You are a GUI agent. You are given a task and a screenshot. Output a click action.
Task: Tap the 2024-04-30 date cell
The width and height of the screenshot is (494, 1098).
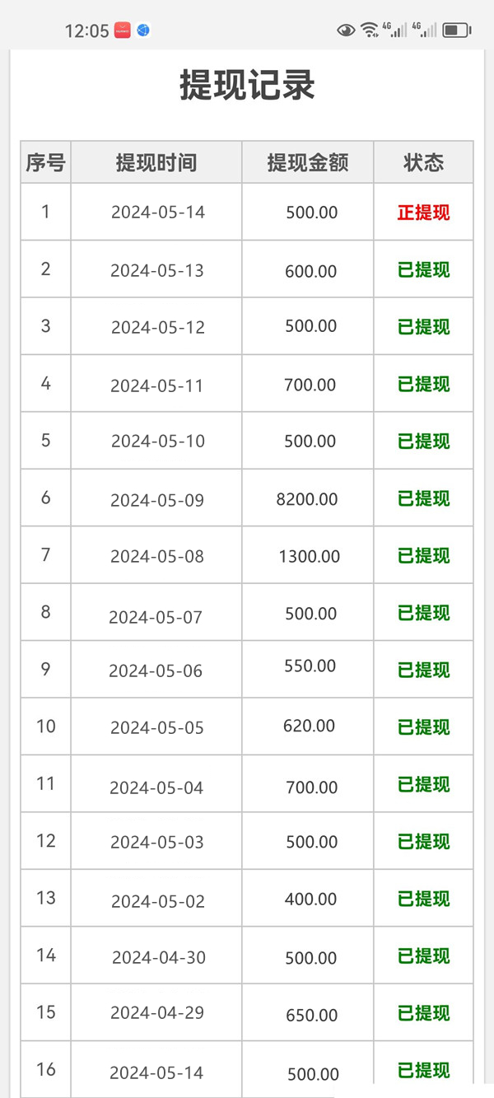159,957
